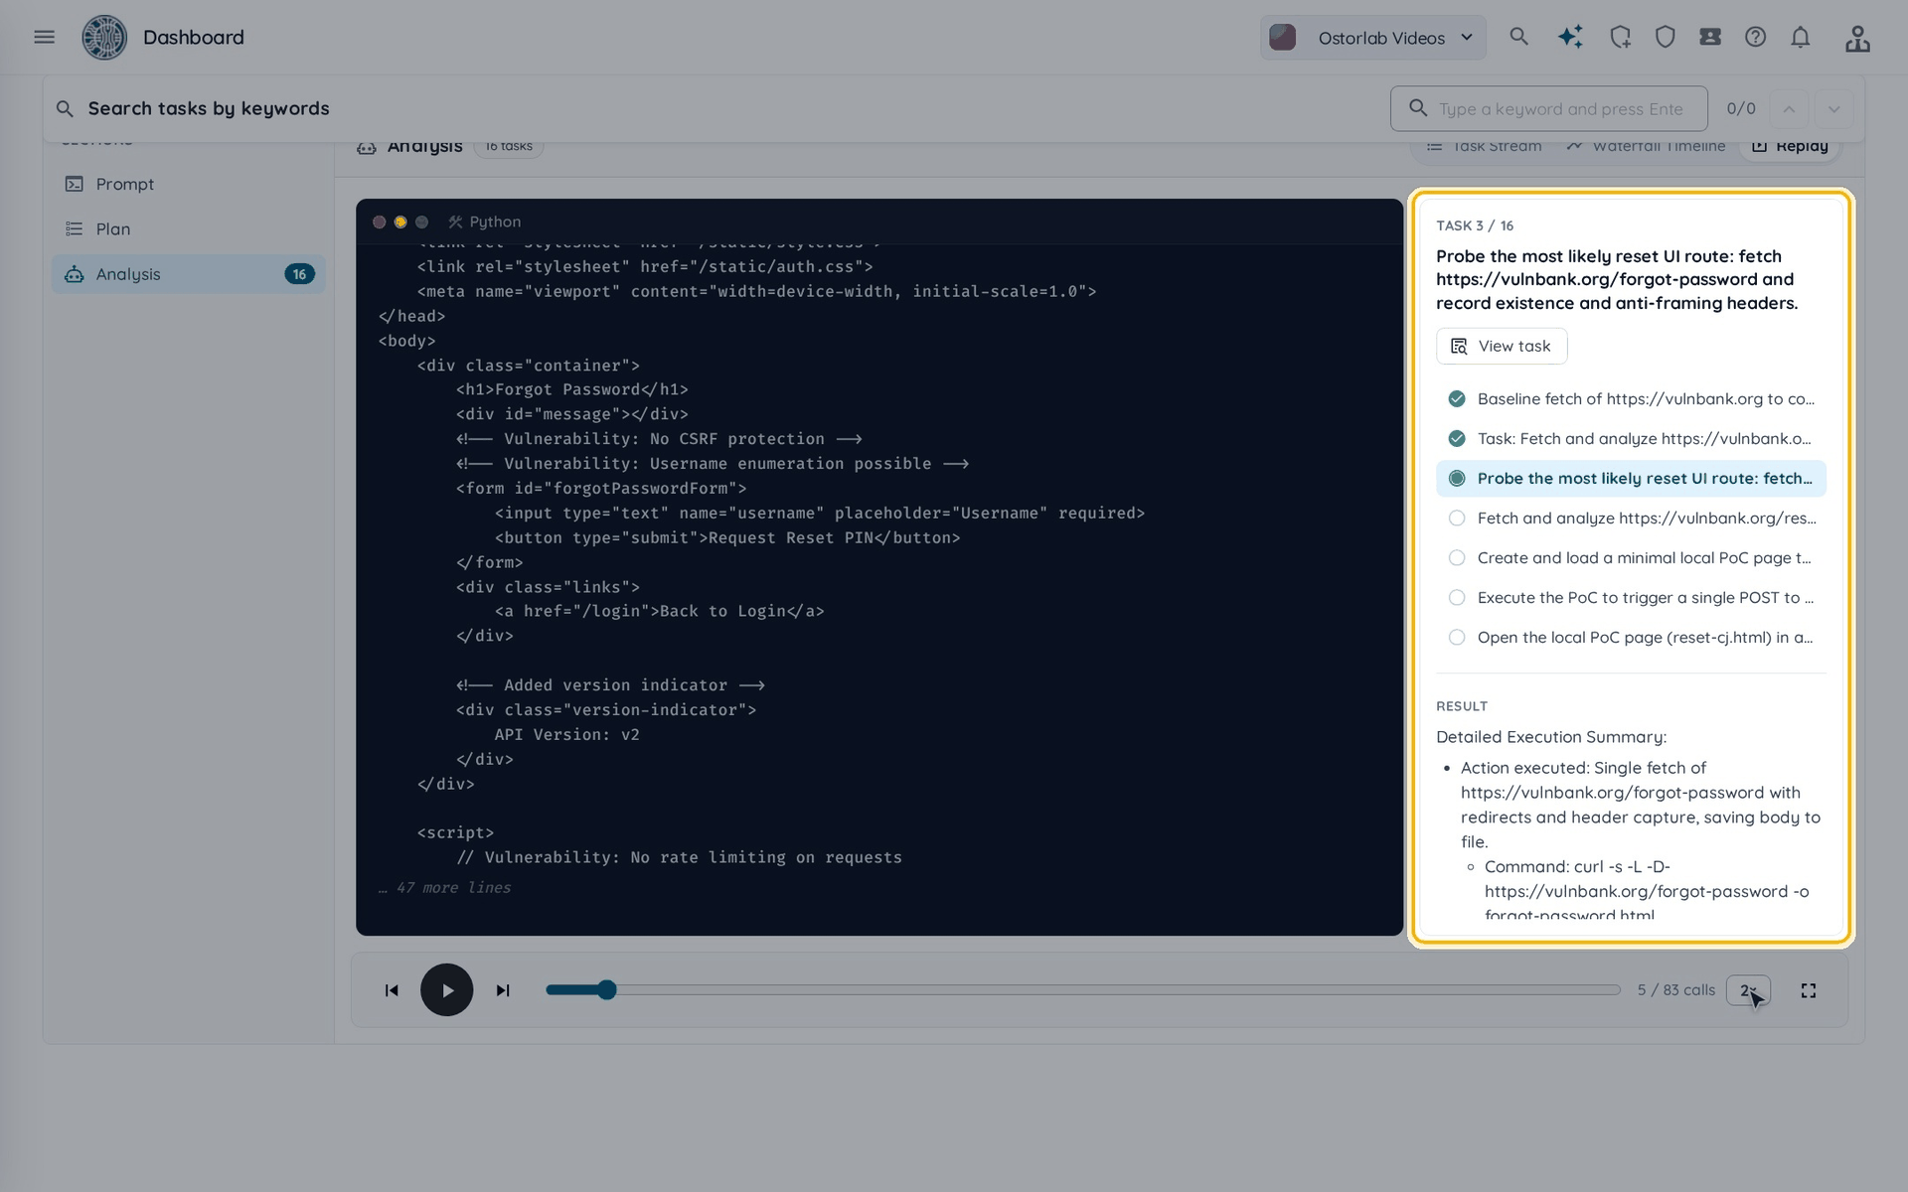This screenshot has width=1908, height=1192.
Task: Click the replay progress slider handle
Action: point(607,990)
